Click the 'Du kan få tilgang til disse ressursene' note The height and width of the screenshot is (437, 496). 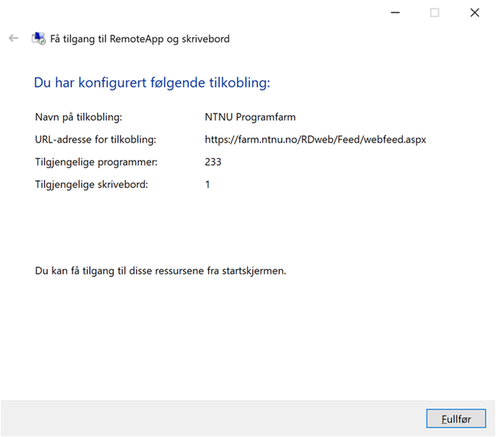(160, 271)
